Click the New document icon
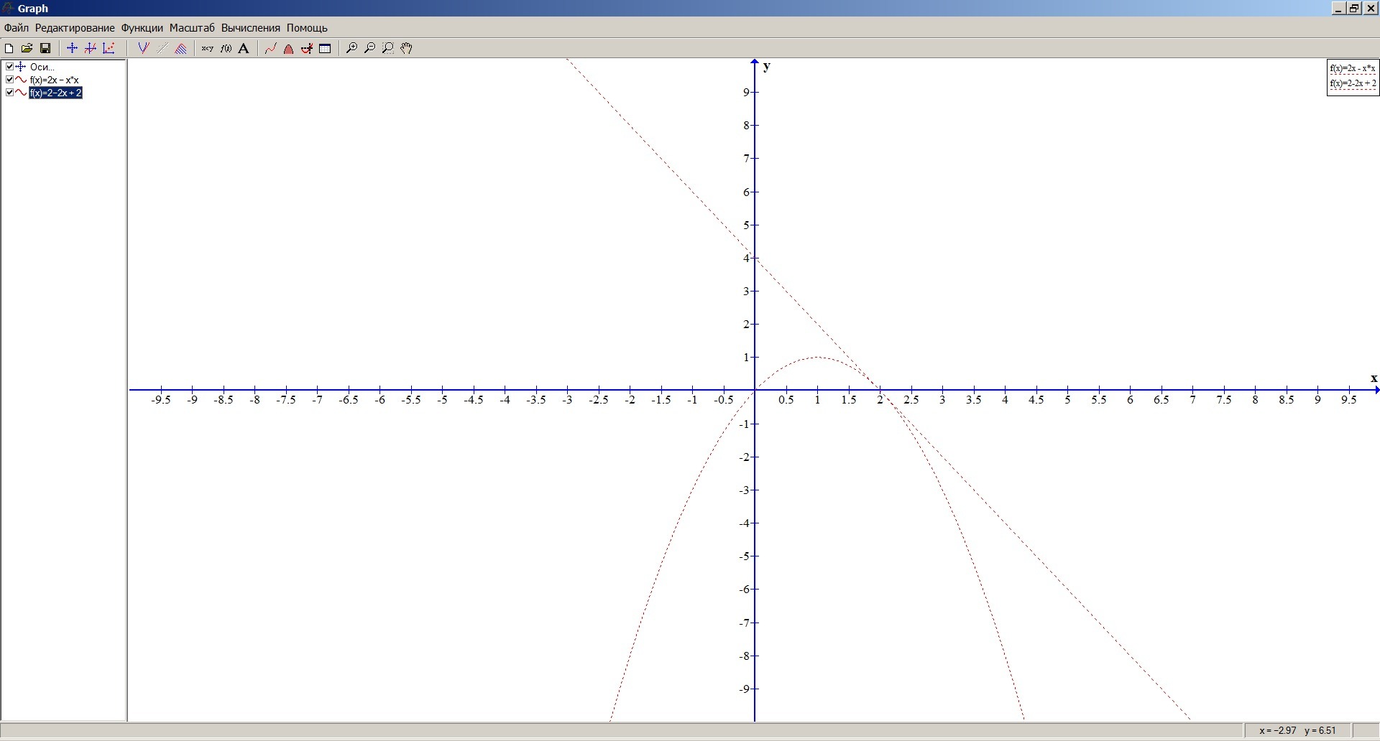The height and width of the screenshot is (741, 1380). pyautogui.click(x=9, y=48)
